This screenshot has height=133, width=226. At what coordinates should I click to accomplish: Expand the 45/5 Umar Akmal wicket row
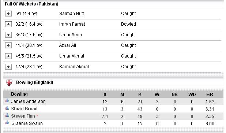8,56
